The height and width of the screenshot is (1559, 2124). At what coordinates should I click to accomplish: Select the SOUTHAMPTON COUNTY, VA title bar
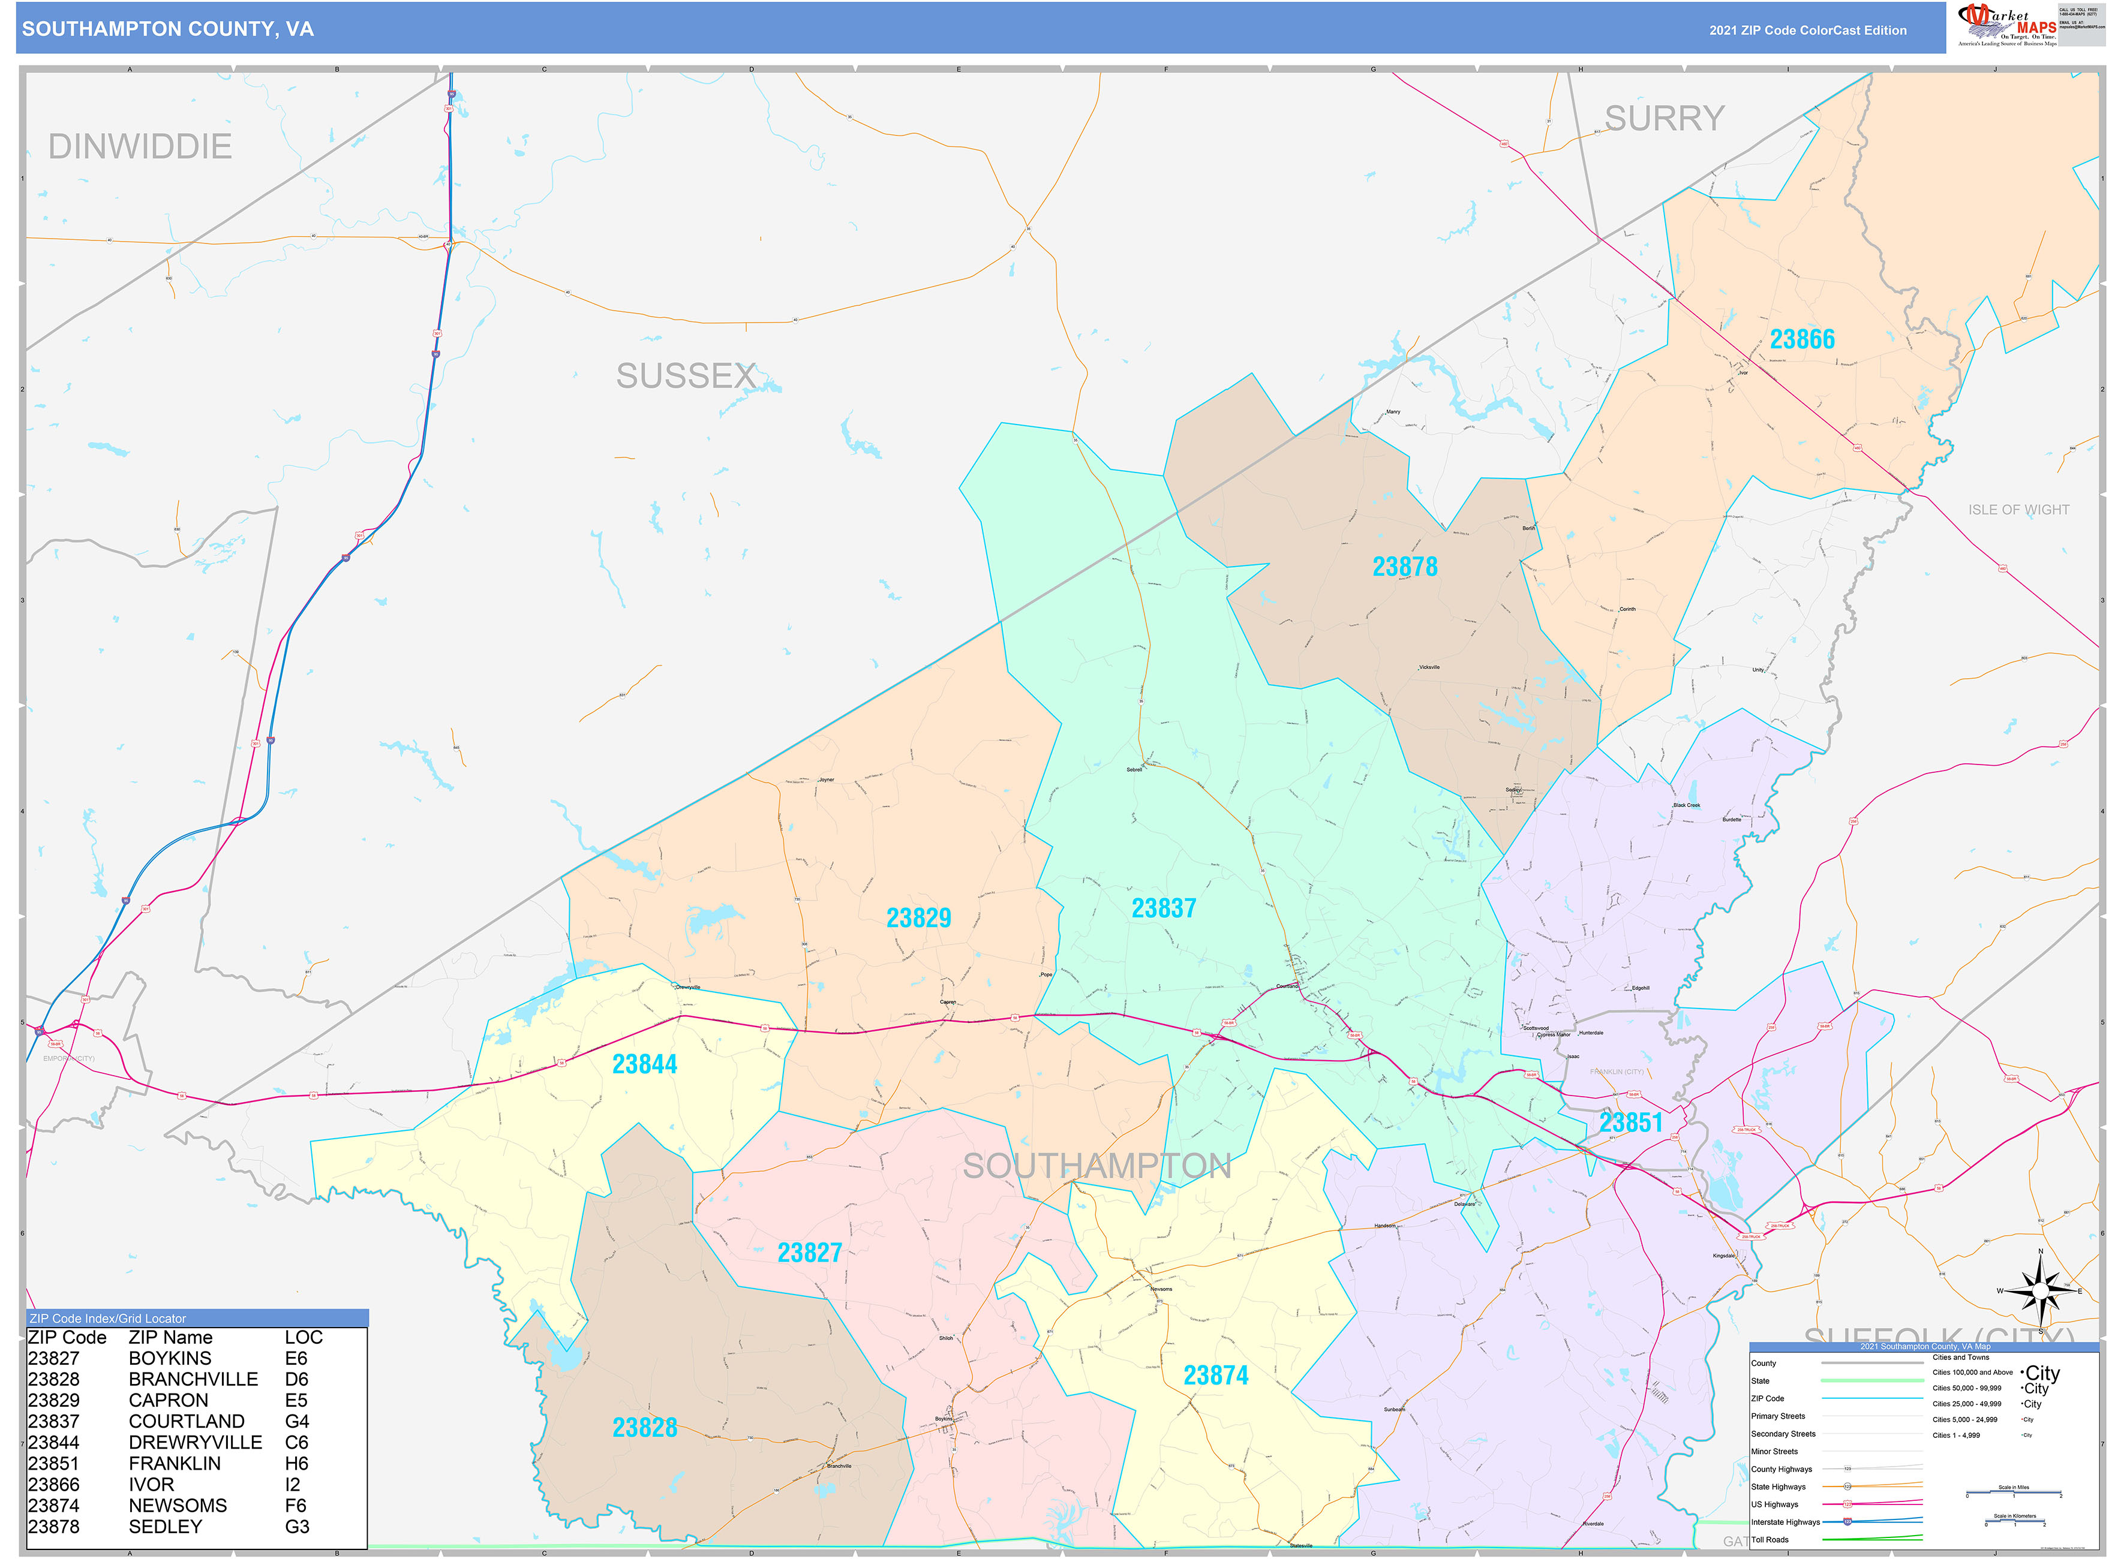pyautogui.click(x=170, y=30)
